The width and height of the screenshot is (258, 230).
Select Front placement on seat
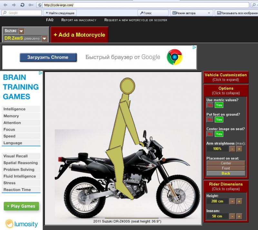(x=226, y=168)
